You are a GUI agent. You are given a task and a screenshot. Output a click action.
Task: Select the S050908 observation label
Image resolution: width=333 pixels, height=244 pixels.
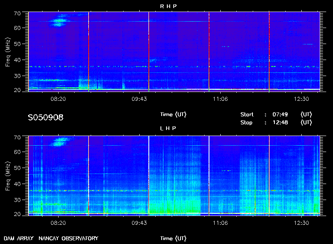click(45, 117)
